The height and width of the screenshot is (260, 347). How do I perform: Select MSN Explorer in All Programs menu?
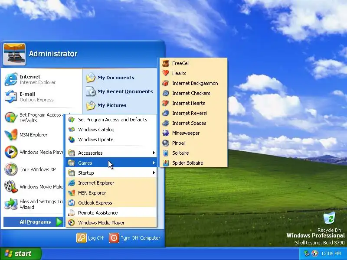[111, 193]
